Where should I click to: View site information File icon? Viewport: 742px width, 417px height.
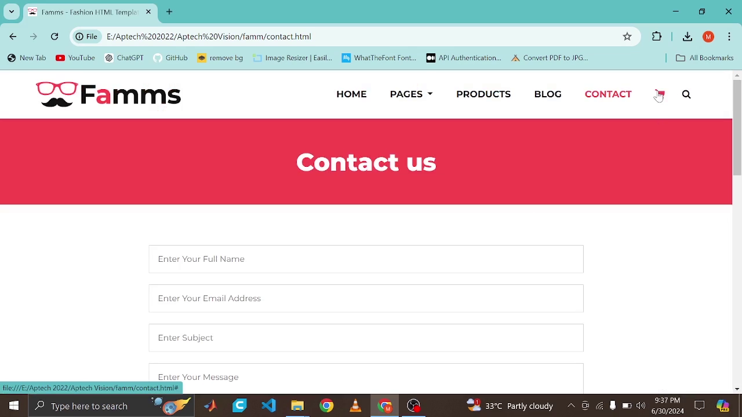tap(86, 36)
